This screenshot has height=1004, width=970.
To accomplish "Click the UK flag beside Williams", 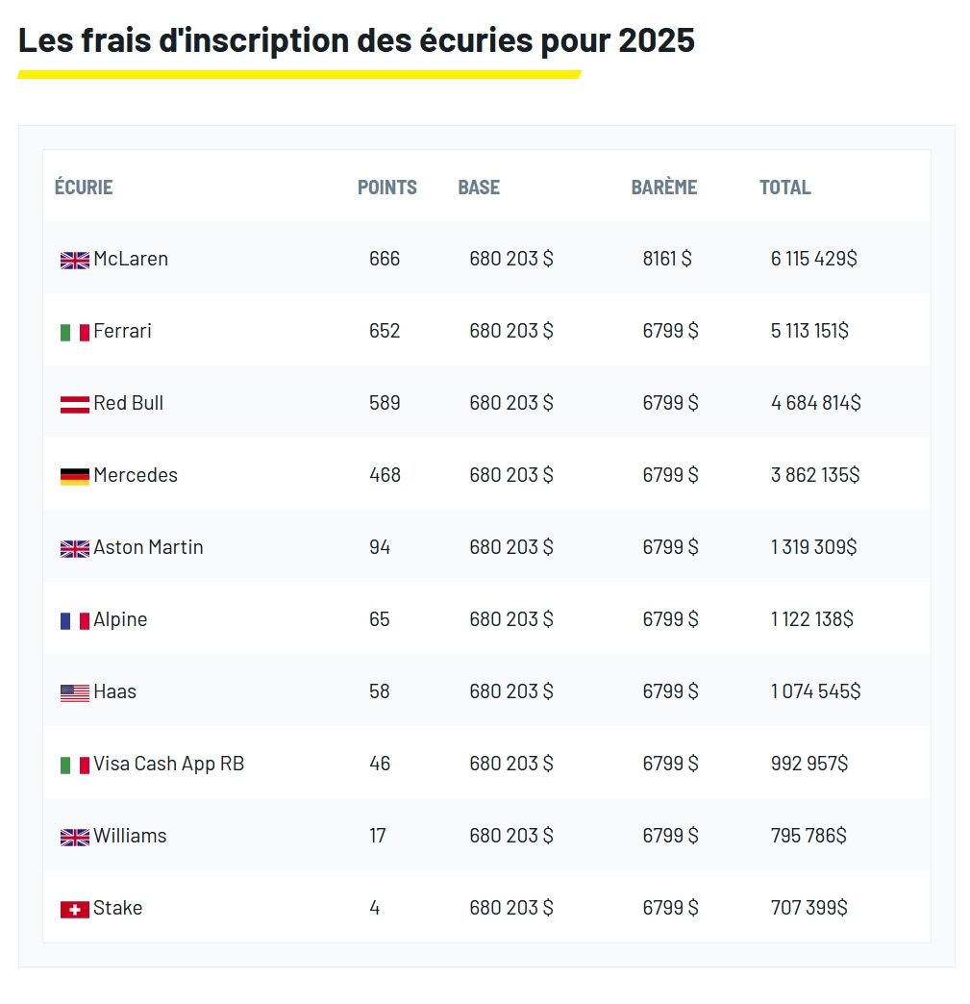I will point(74,837).
